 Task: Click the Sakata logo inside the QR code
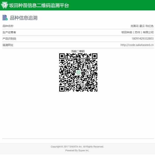point(78,73)
